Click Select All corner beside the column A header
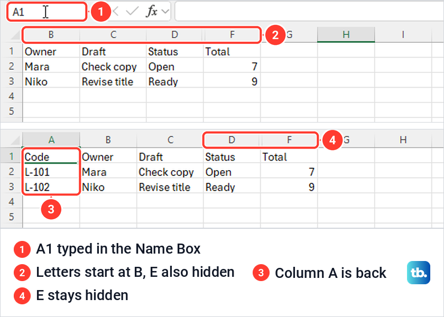 pyautogui.click(x=15, y=140)
